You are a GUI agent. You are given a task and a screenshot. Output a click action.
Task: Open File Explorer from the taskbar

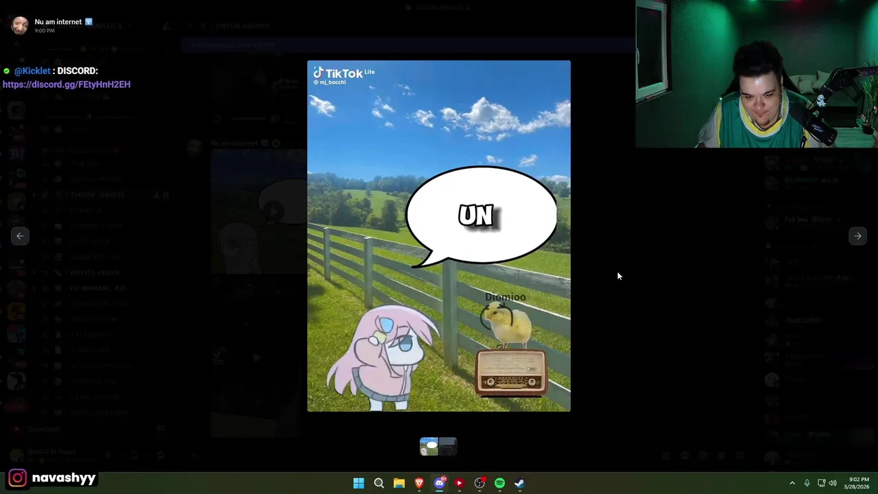pyautogui.click(x=399, y=483)
